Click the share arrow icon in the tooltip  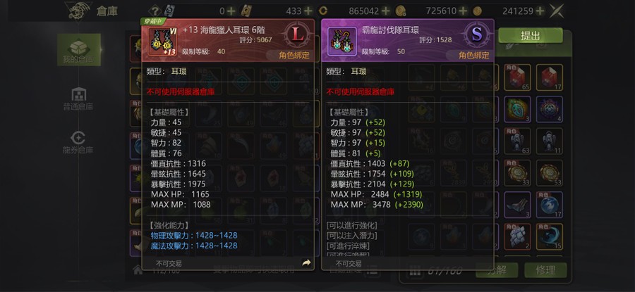coord(307,263)
